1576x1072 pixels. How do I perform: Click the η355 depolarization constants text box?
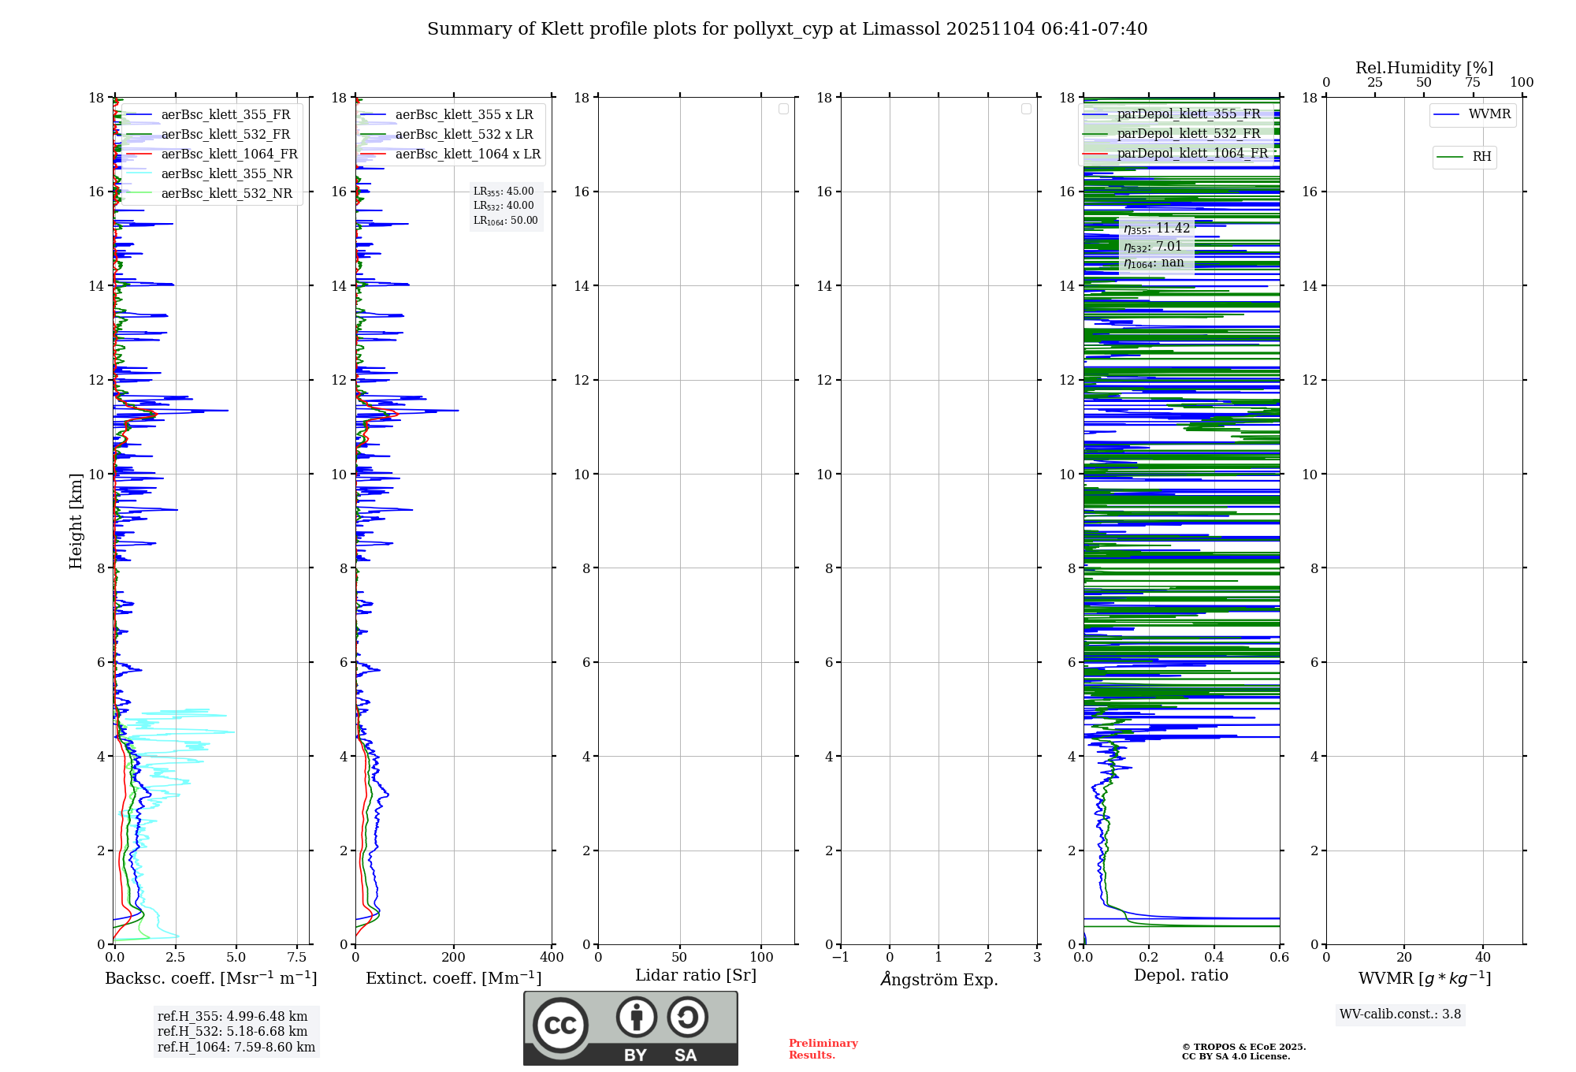(x=1156, y=246)
